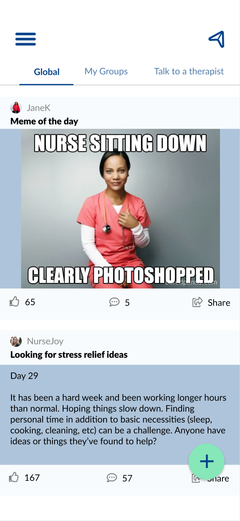
Task: Select the Share label on meme post
Action: pos(219,303)
